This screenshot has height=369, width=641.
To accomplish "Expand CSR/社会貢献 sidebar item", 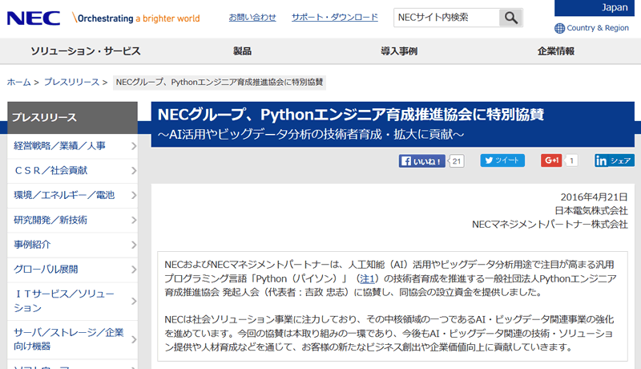I will pos(72,170).
